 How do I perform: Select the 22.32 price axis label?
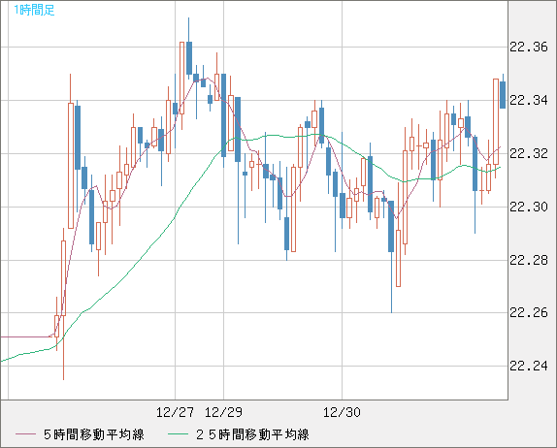[529, 153]
